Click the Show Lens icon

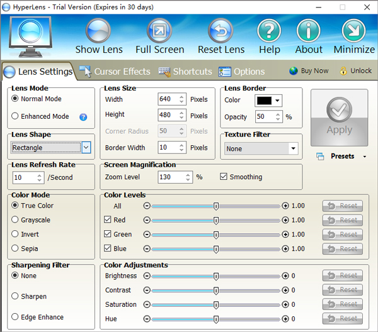click(98, 31)
